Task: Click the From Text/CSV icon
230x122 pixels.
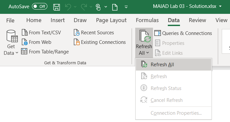Action: coord(25,32)
